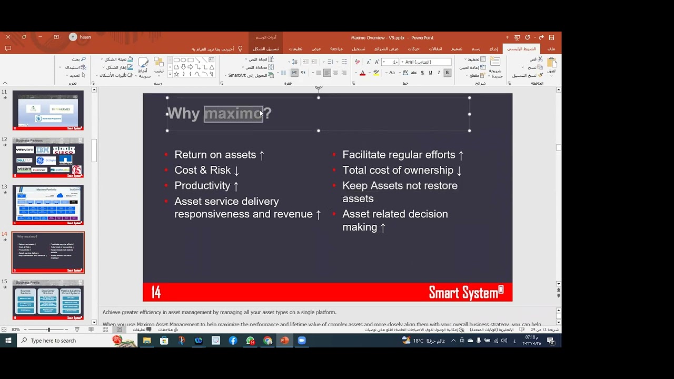Viewport: 674px width, 379px height.
Task: Click the Tell Me lightbulb icon
Action: pyautogui.click(x=240, y=49)
